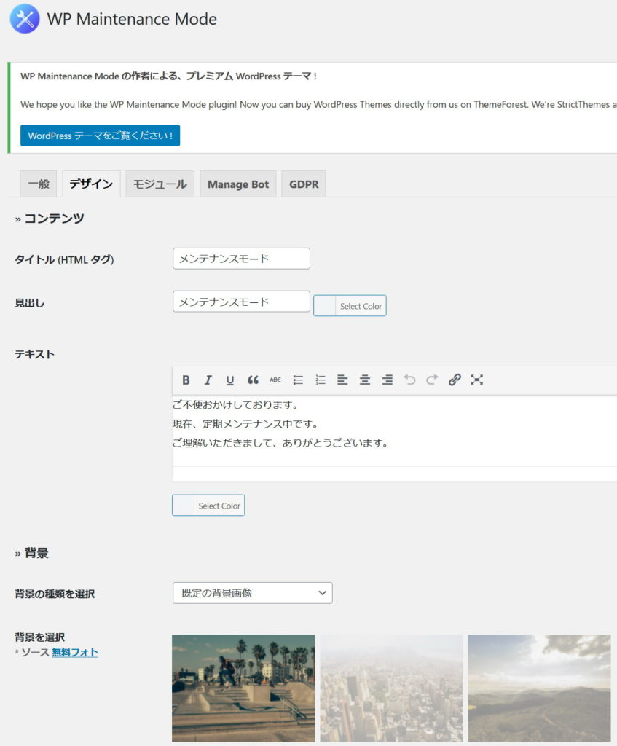Image resolution: width=617 pixels, height=746 pixels.
Task: Click the insert link icon
Action: coord(455,380)
